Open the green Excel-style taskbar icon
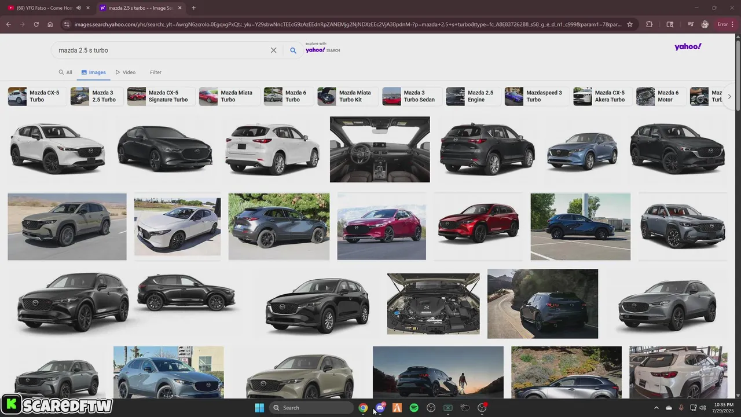741x417 pixels. point(447,408)
